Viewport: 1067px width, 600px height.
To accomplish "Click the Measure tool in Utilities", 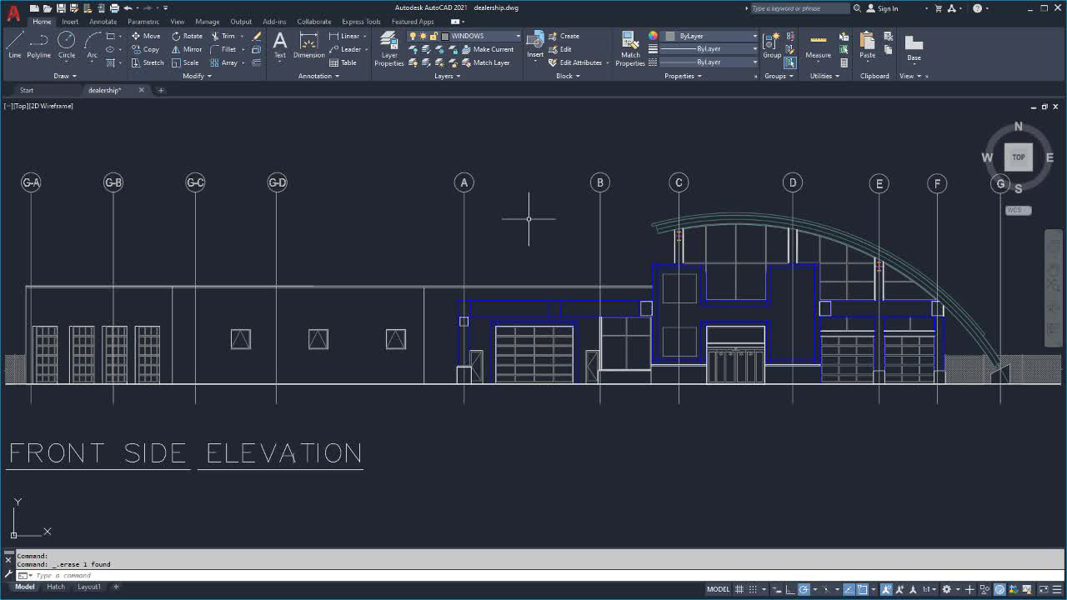I will [x=817, y=46].
